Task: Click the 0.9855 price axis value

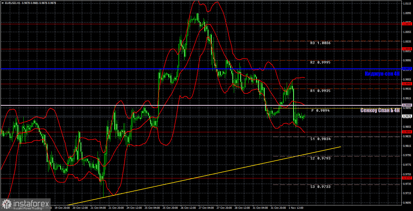Action: pyautogui.click(x=407, y=127)
